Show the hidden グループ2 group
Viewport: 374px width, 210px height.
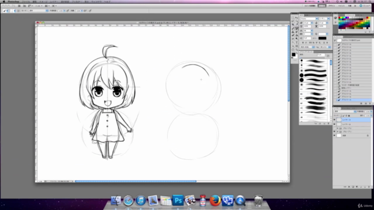coord(334,128)
